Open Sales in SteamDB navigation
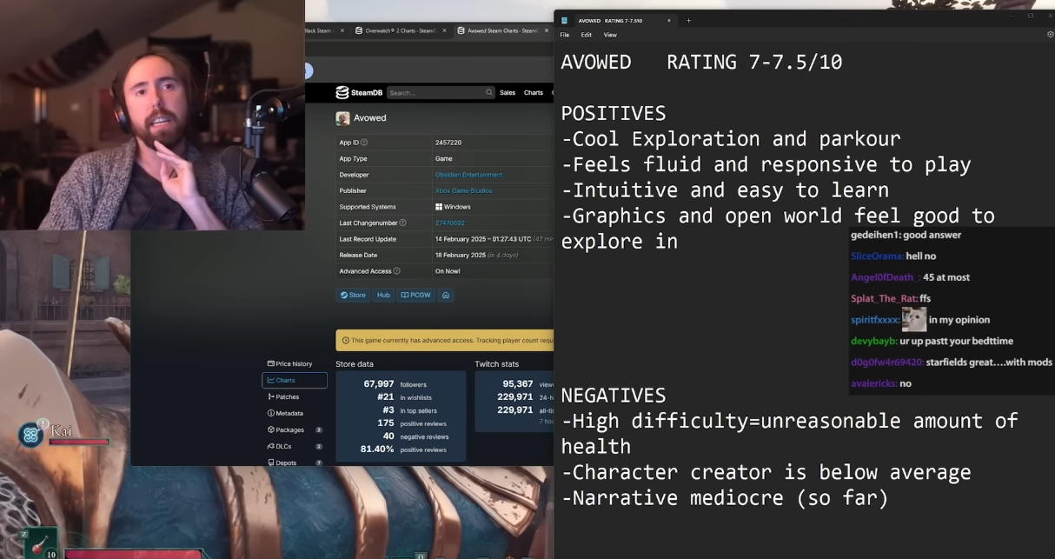This screenshot has width=1055, height=559. pos(508,93)
